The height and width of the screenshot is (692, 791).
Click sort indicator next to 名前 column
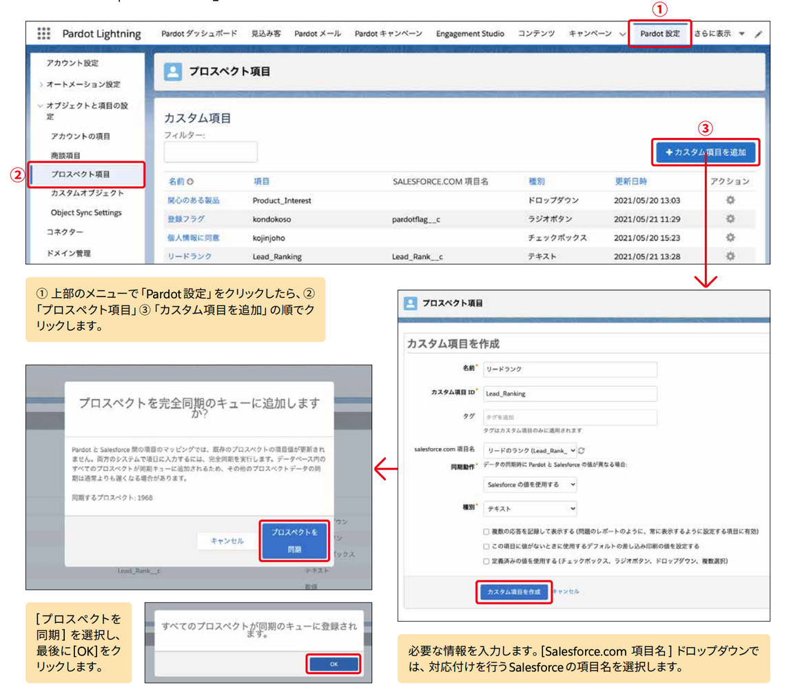tap(190, 182)
